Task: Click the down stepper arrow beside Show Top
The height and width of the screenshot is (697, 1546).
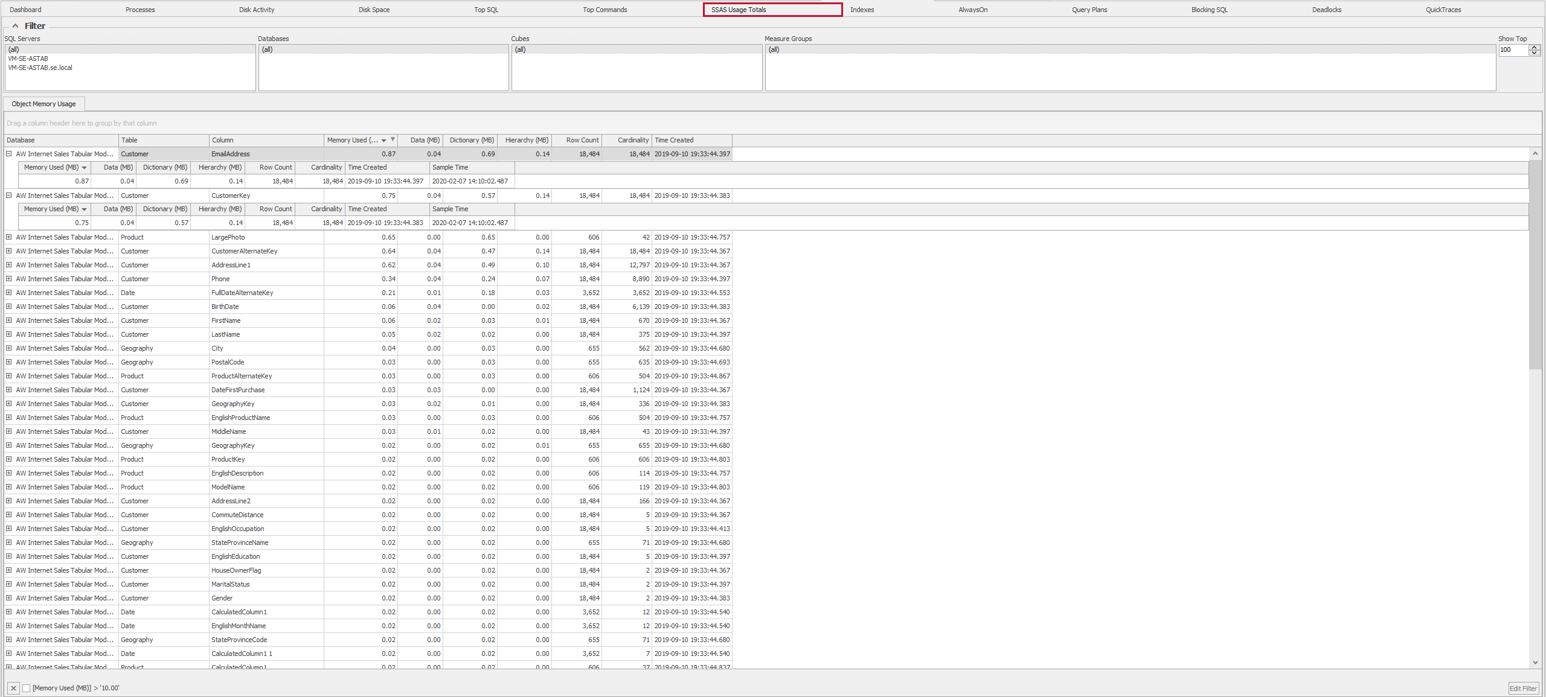Action: click(1535, 53)
